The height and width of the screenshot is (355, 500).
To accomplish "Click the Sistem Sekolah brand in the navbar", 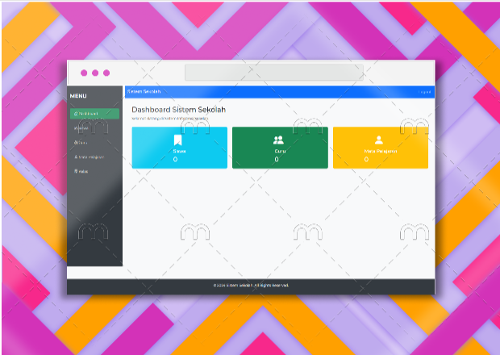I will [x=144, y=91].
